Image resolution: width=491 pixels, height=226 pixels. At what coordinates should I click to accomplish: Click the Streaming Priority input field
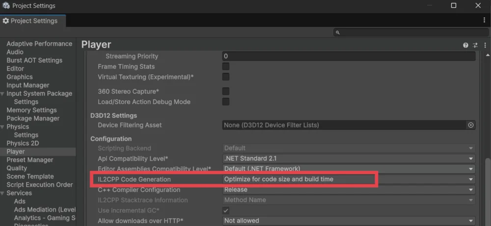coord(349,56)
